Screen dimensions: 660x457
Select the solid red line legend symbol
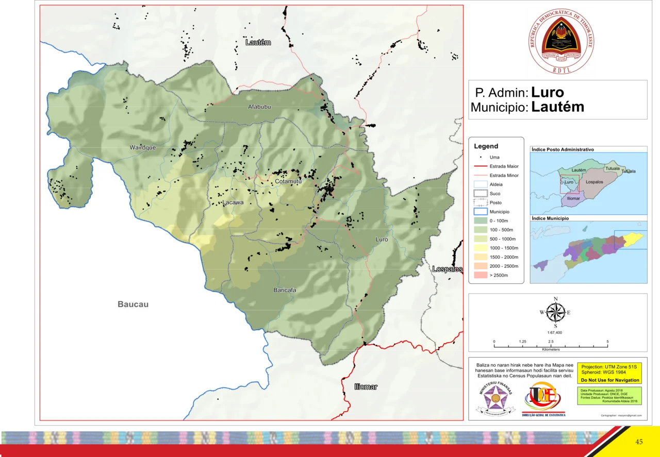[x=480, y=166]
